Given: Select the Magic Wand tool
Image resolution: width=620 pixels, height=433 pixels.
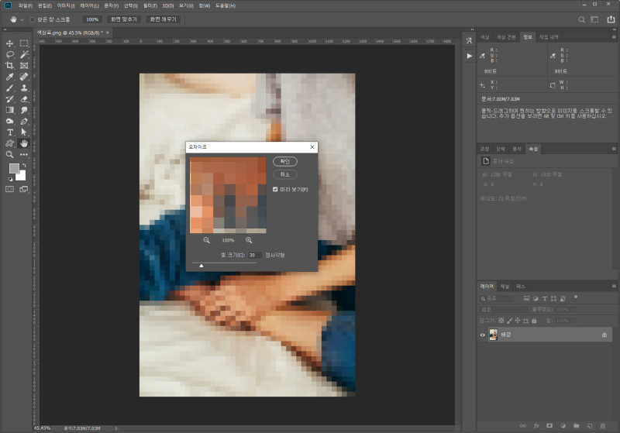Looking at the screenshot, I should [x=24, y=54].
